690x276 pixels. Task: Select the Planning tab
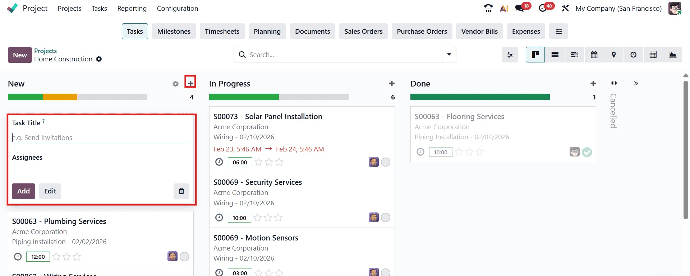click(x=267, y=32)
